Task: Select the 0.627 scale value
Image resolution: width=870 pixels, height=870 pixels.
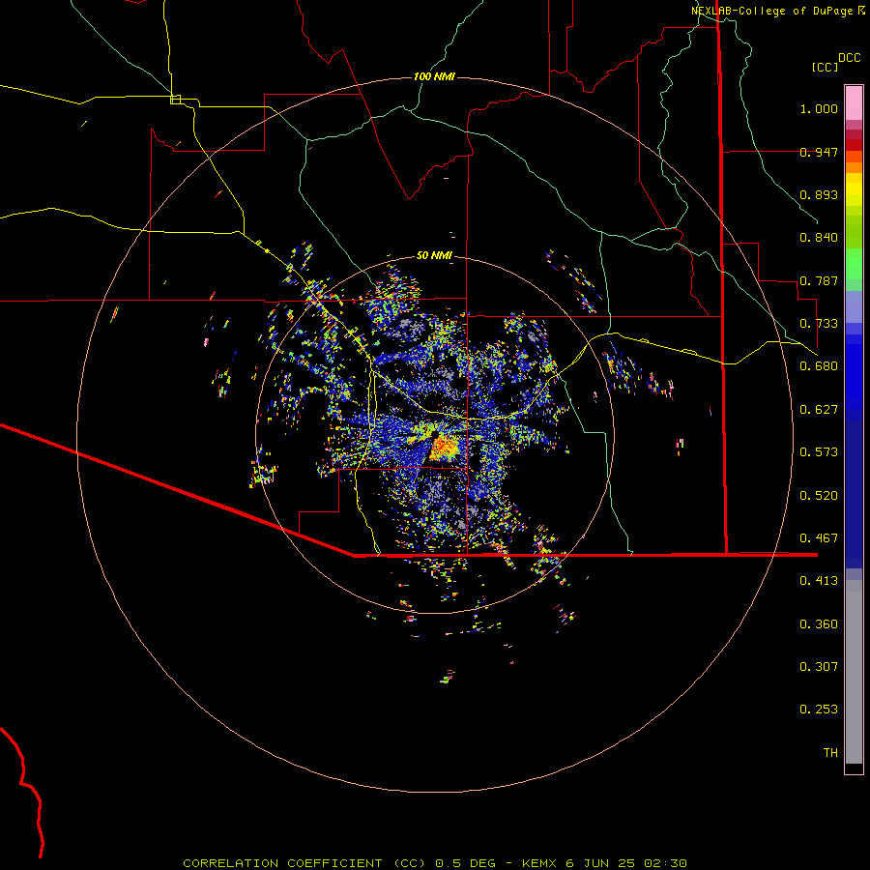Action: 819,410
